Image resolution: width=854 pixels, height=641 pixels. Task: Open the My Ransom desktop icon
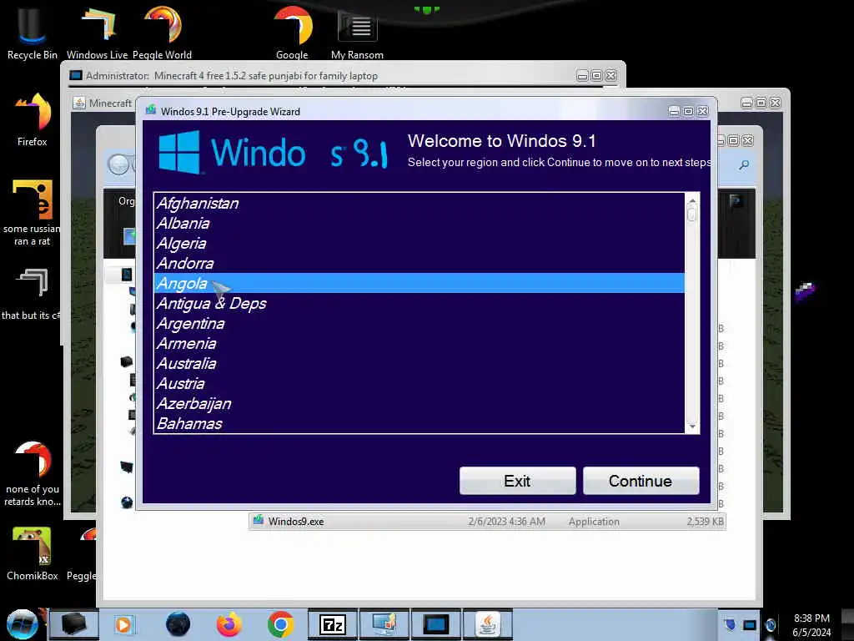tap(357, 32)
